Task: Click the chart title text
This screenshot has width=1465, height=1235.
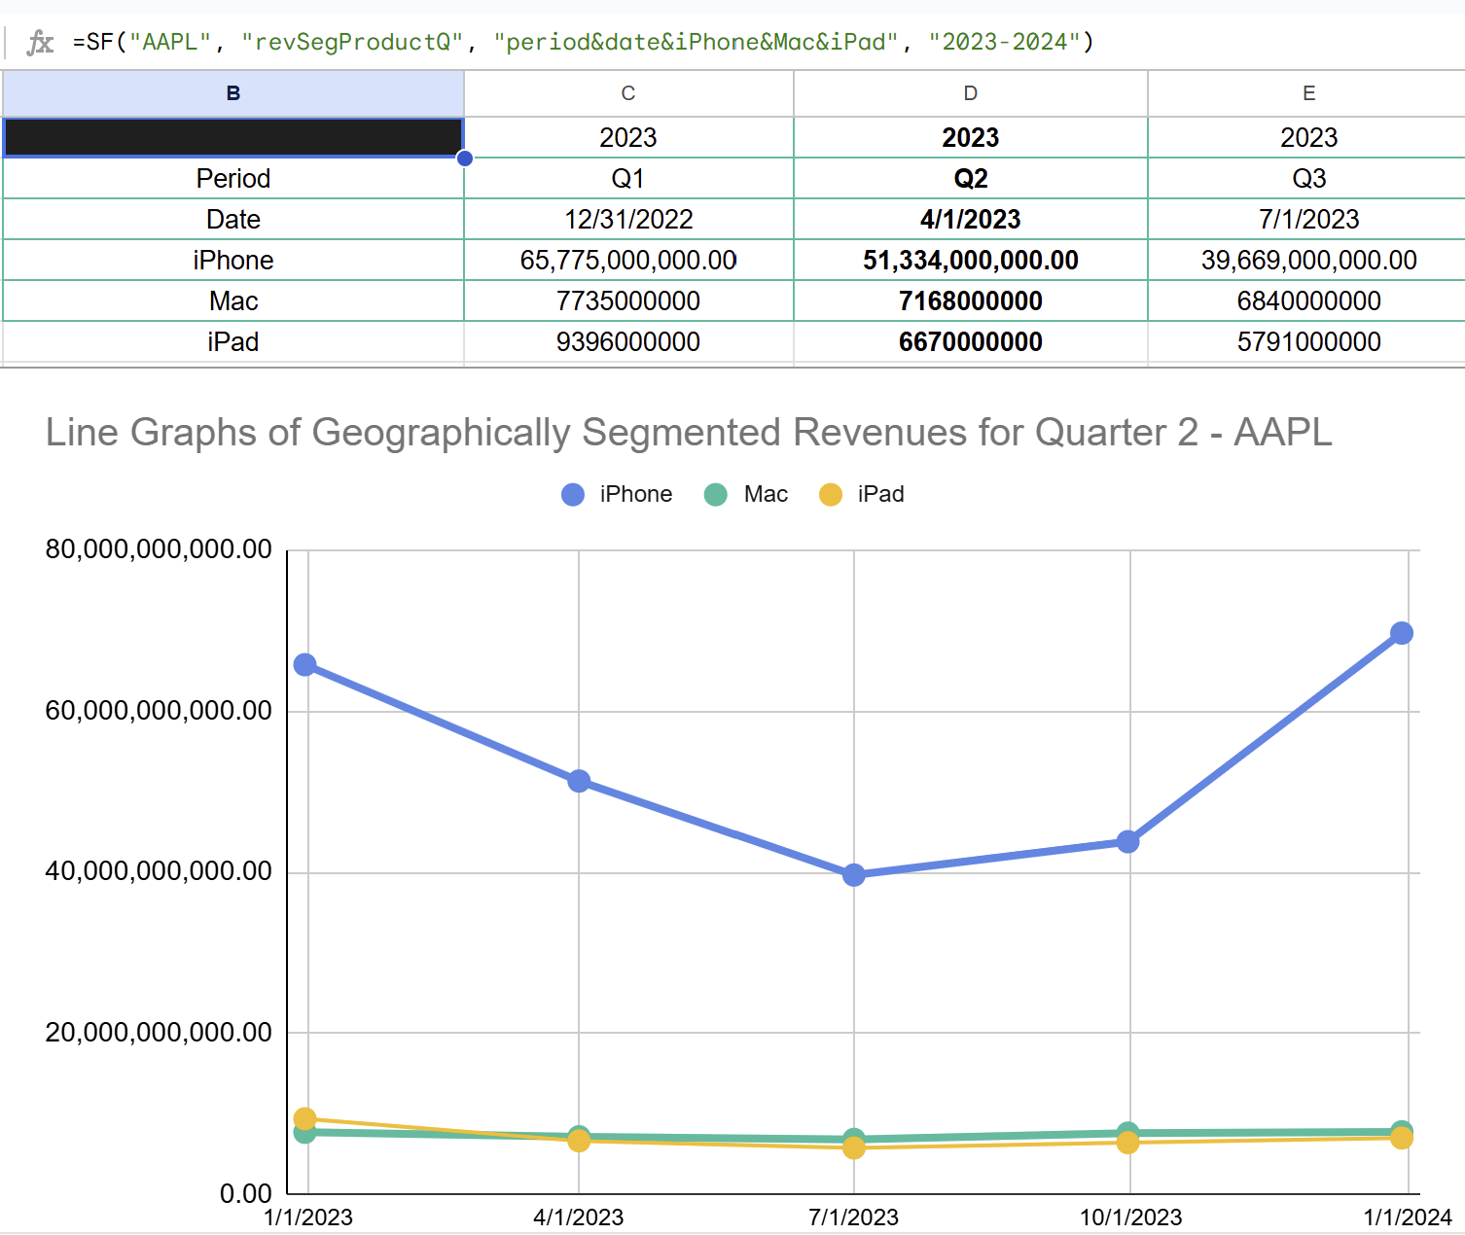Action: click(691, 432)
